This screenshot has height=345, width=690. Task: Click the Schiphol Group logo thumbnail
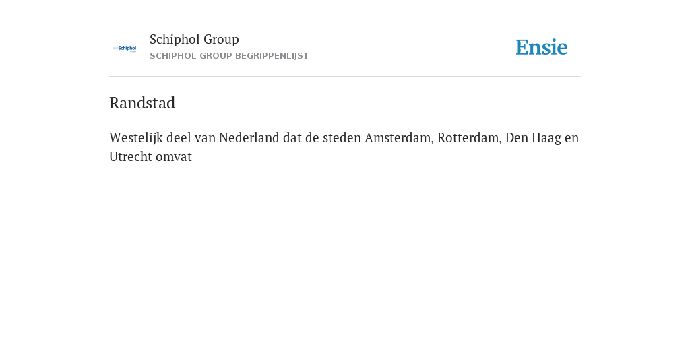(x=125, y=49)
